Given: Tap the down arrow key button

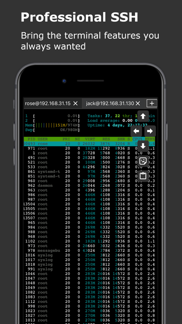Looking at the screenshot, I should point(143,146).
